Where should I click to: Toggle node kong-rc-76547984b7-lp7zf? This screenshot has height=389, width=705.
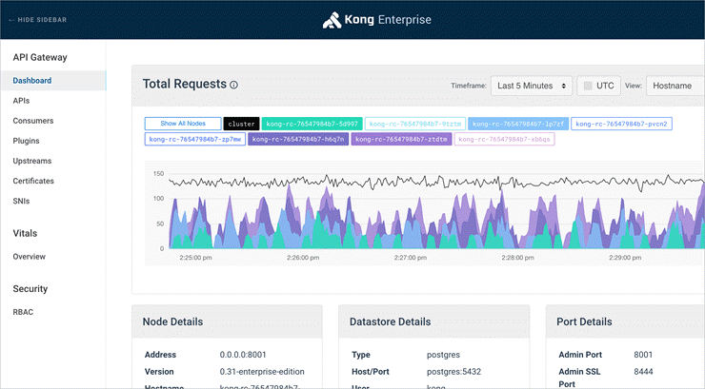tap(518, 124)
